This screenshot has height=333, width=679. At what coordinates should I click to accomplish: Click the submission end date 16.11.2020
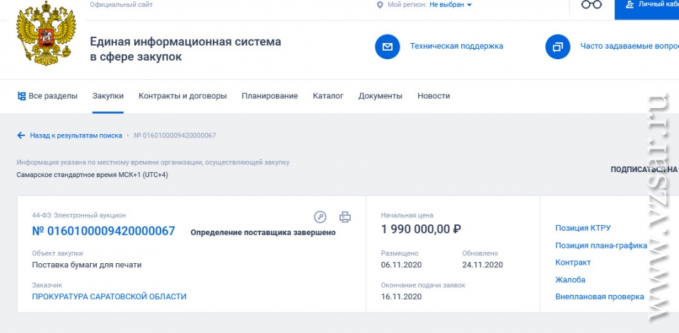401,297
